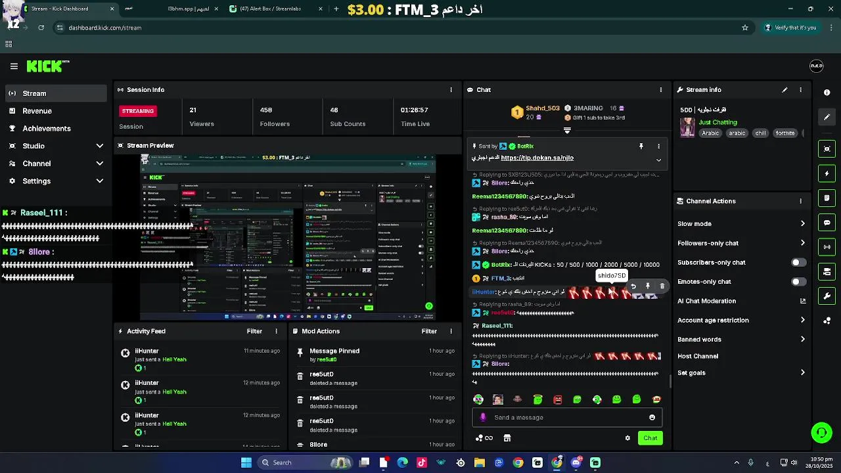
Task: Reply to iiHunter's hovered chat message
Action: pos(633,286)
